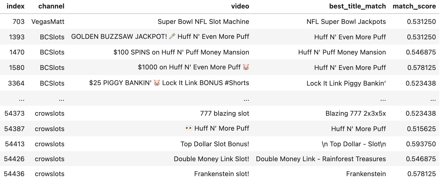Click the Frankenstein slot! video cell

(222, 174)
